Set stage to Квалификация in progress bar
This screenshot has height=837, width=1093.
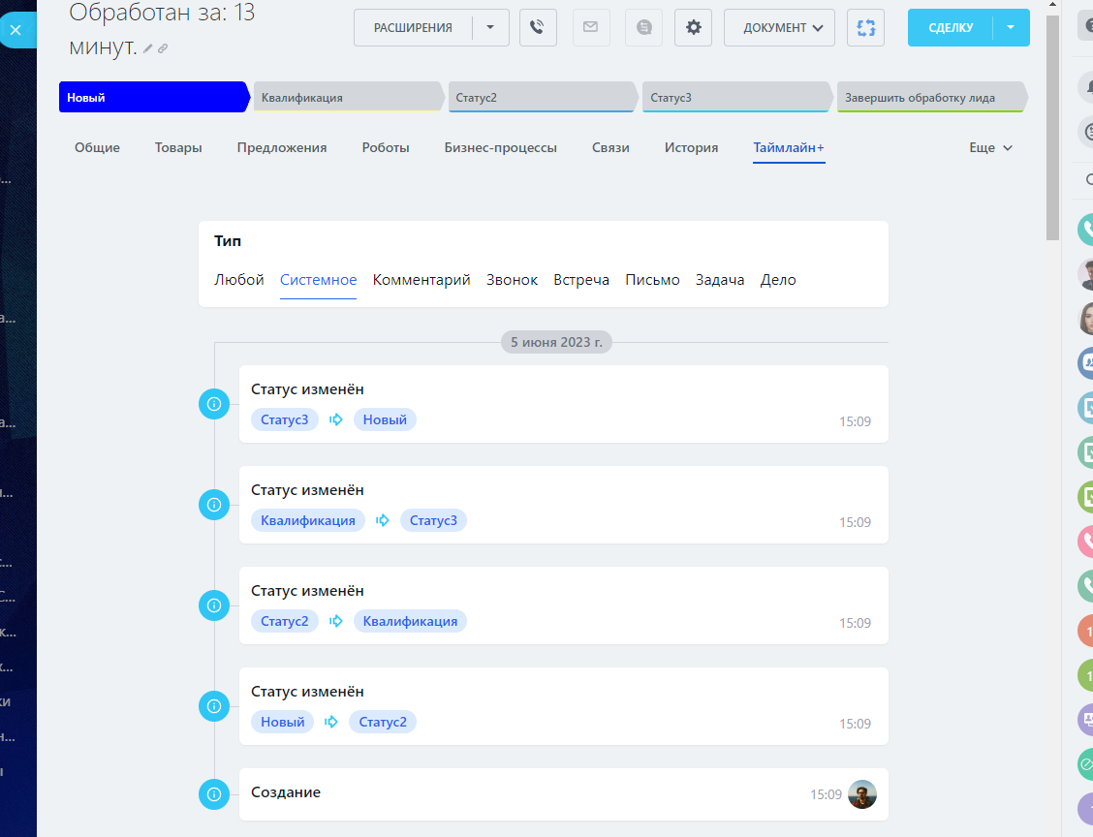click(344, 98)
